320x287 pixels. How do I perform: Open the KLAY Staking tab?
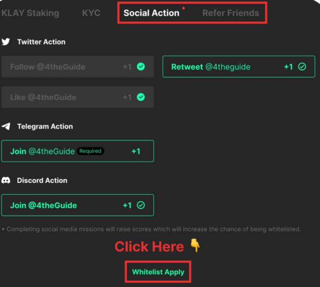30,13
